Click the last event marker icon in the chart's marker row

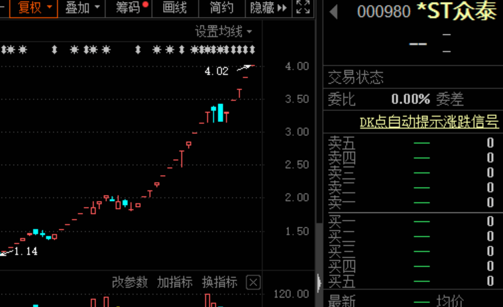click(252, 50)
